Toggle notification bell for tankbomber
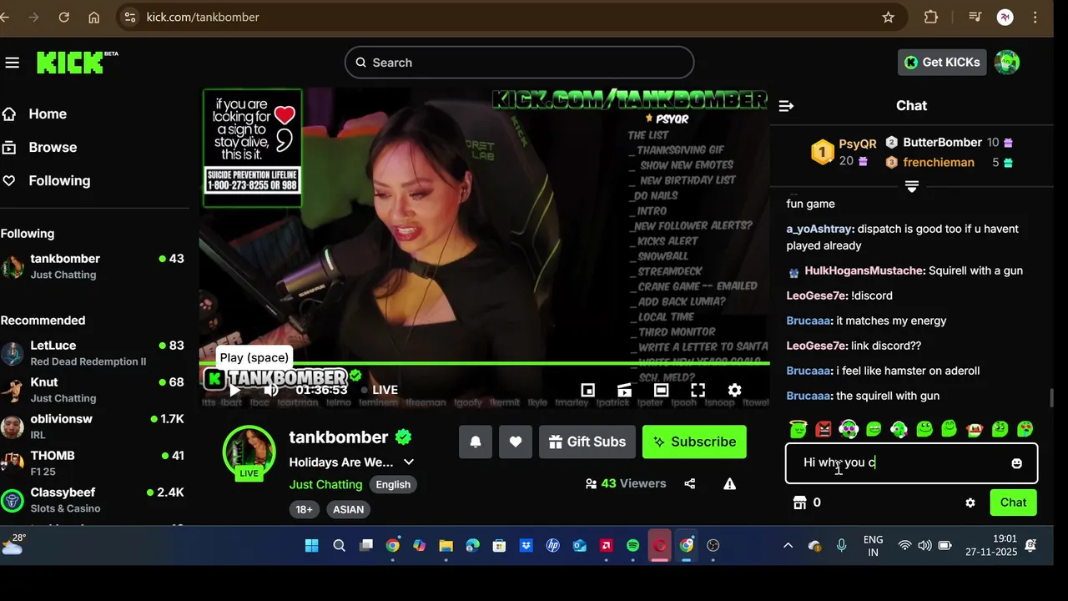The image size is (1068, 601). coord(475,442)
